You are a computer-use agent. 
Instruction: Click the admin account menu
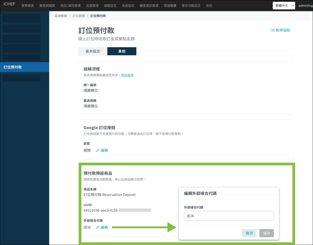click(x=305, y=6)
